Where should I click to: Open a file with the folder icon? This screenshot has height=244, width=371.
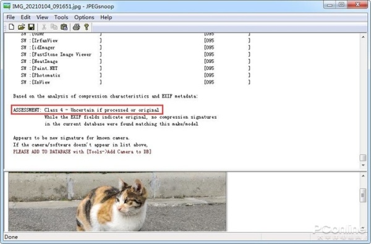point(21,27)
